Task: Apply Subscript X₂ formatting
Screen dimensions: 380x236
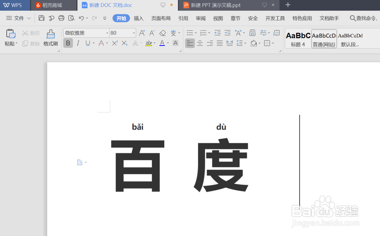Action: tap(125, 43)
